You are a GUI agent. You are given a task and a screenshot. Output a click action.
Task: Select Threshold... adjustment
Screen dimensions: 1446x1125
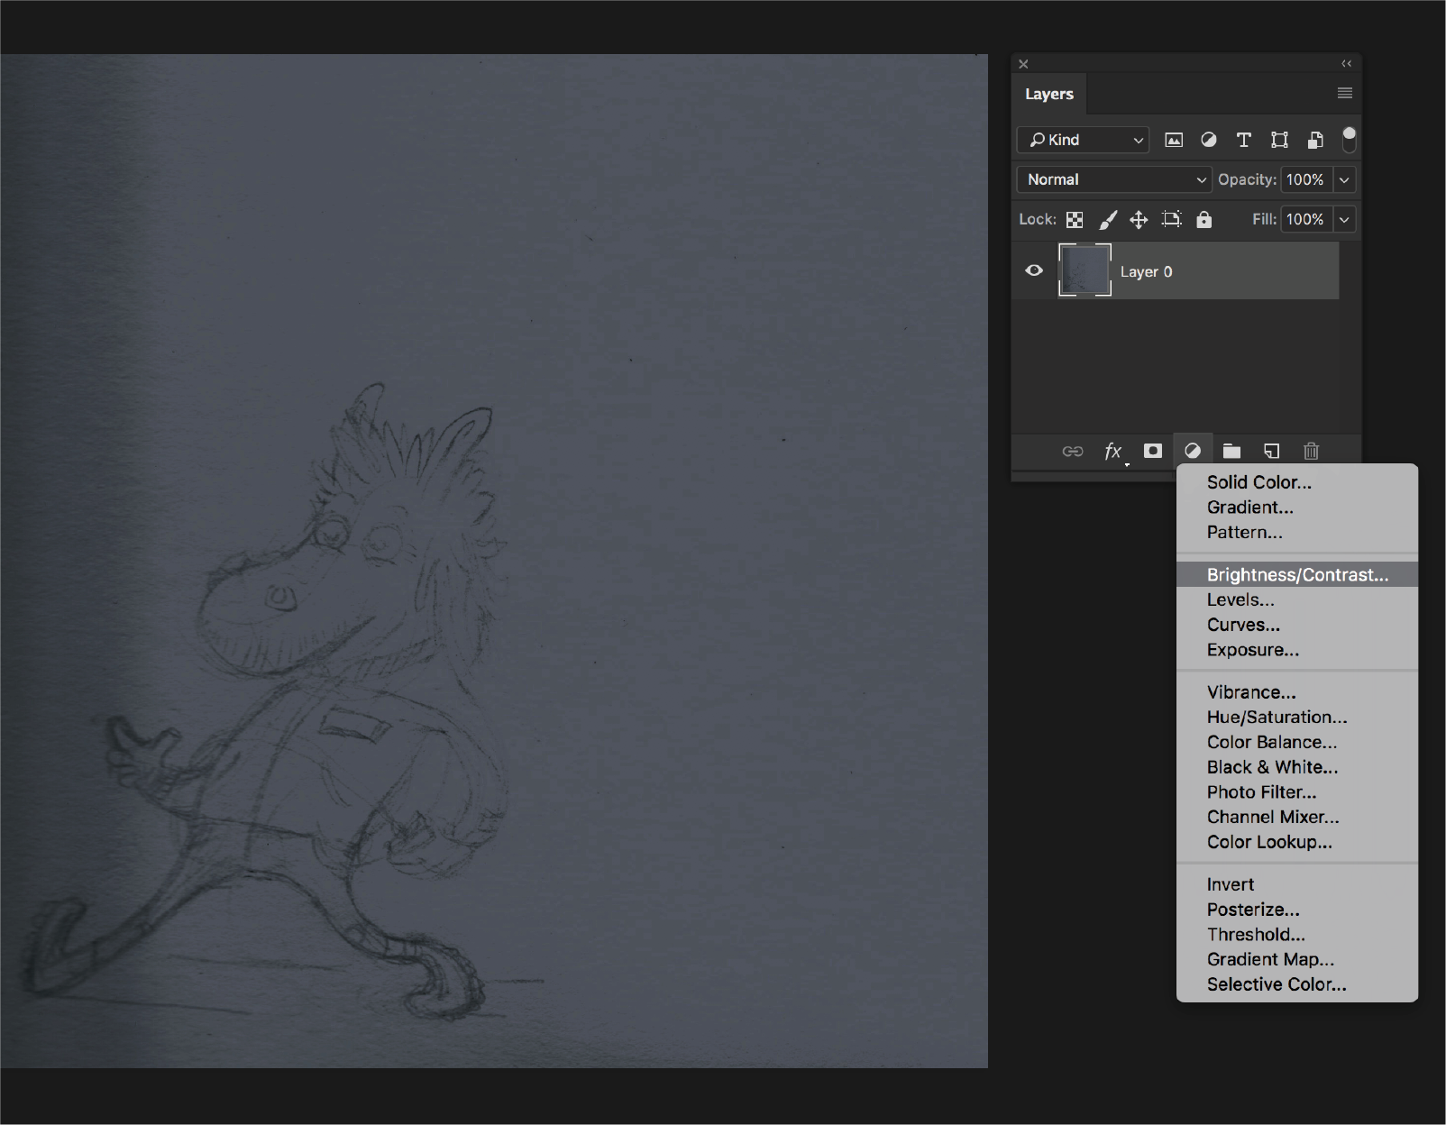pyautogui.click(x=1297, y=934)
